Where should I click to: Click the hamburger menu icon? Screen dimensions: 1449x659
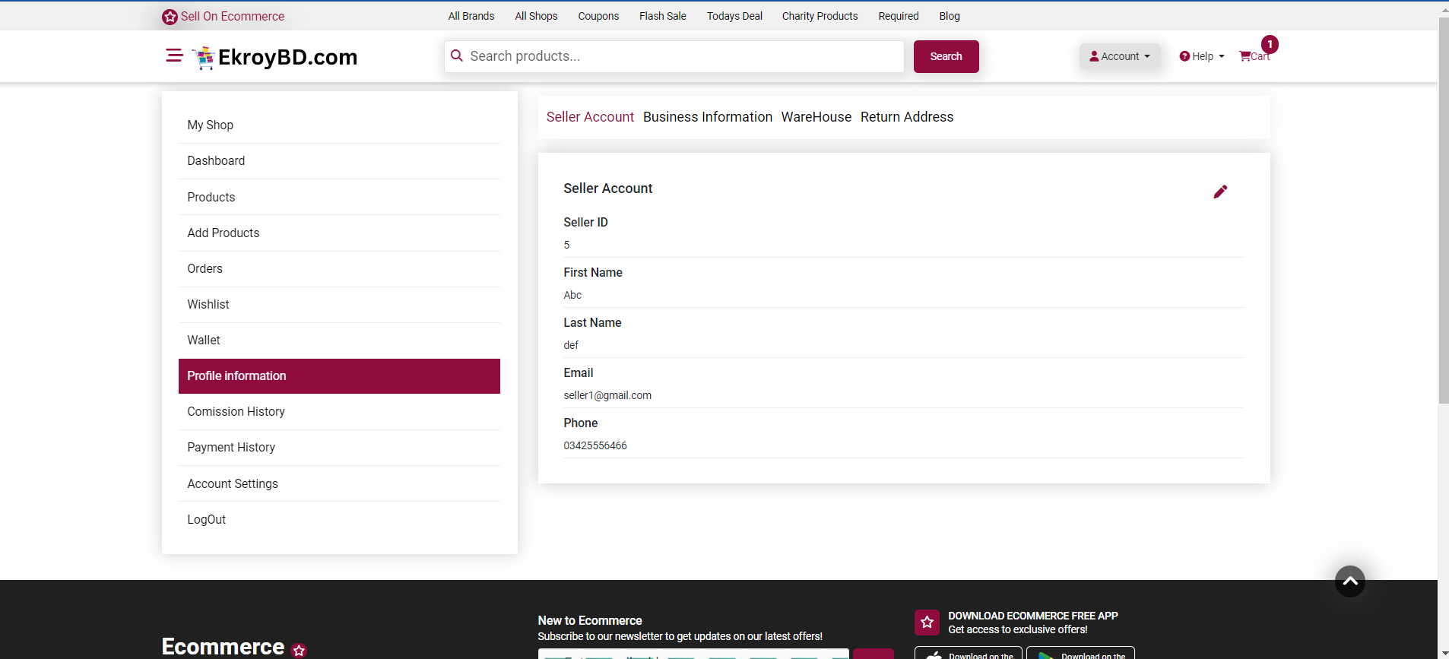[174, 55]
